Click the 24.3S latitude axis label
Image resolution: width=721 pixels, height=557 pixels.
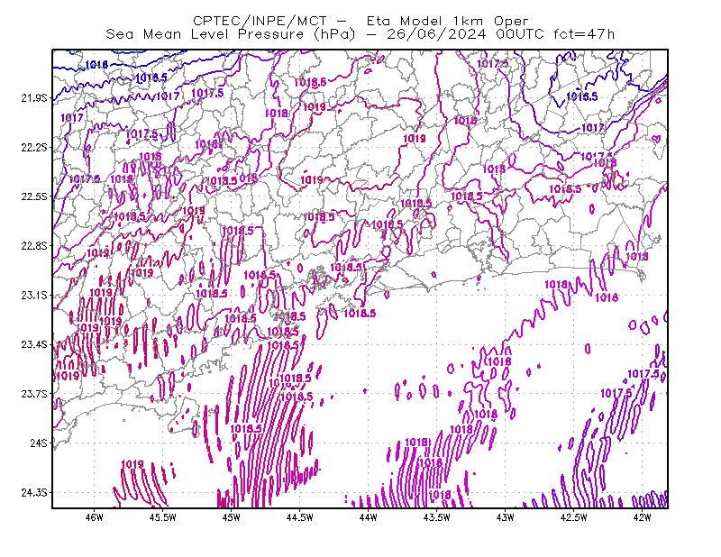(34, 493)
